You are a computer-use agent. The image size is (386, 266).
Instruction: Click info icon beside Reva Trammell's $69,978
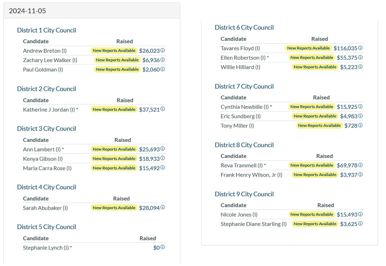click(x=360, y=165)
